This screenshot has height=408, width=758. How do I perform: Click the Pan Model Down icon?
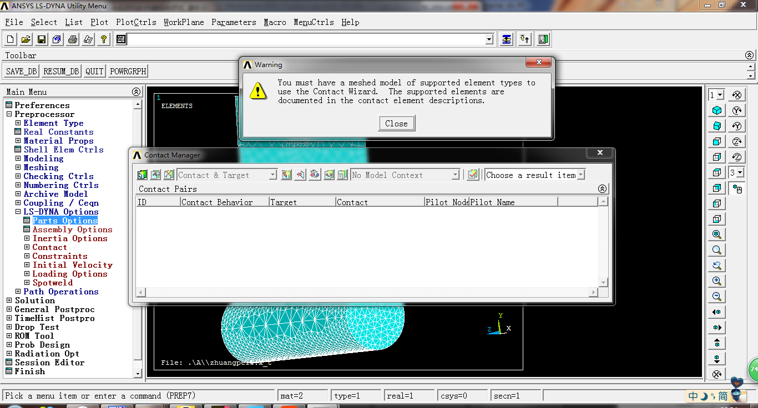pyautogui.click(x=717, y=359)
